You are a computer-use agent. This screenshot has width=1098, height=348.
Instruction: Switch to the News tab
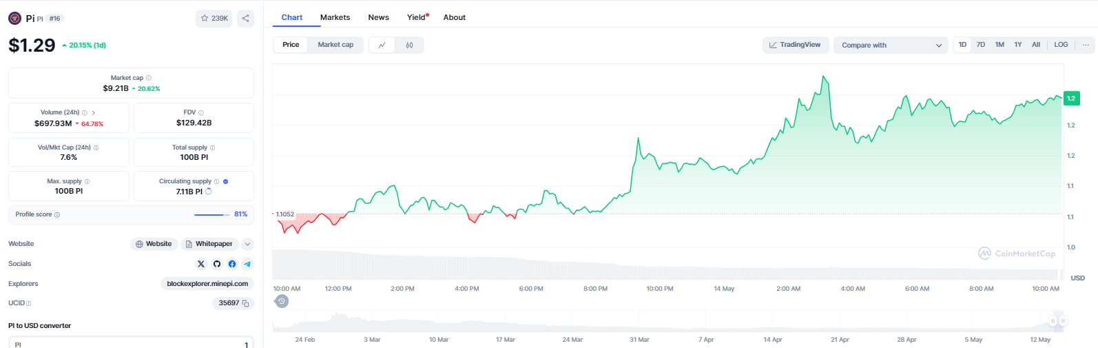[x=378, y=17]
